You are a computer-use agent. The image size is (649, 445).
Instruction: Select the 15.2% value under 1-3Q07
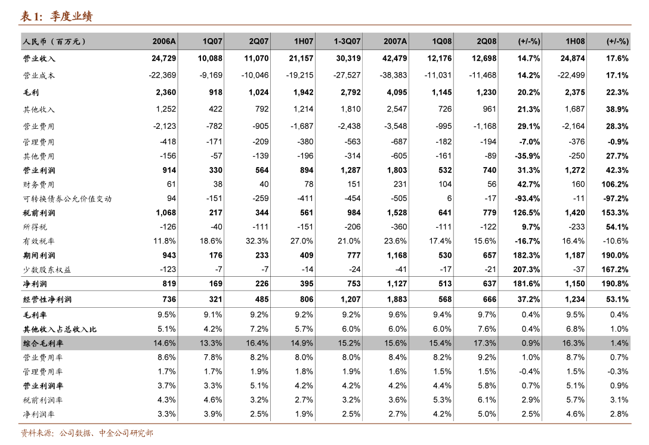tap(349, 344)
